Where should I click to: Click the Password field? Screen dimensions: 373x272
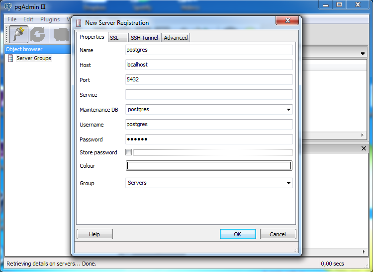[209, 139]
